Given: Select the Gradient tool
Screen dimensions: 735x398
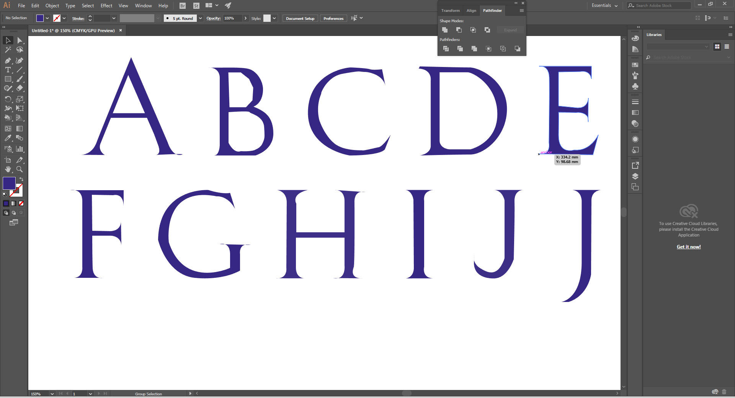Looking at the screenshot, I should 20,129.
